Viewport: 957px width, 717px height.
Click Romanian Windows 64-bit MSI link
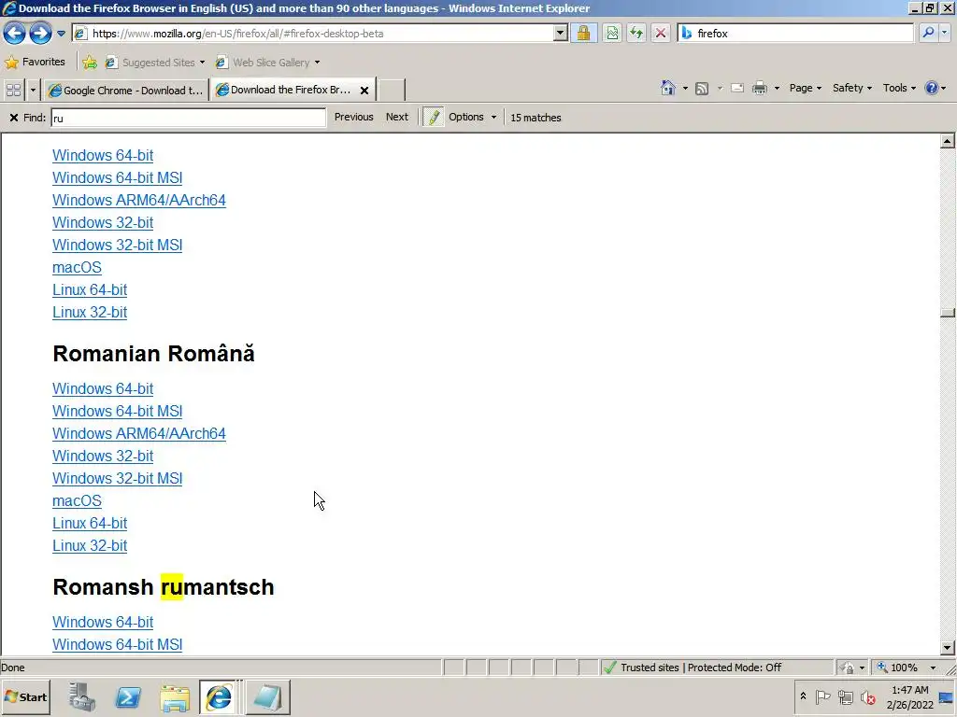(117, 411)
